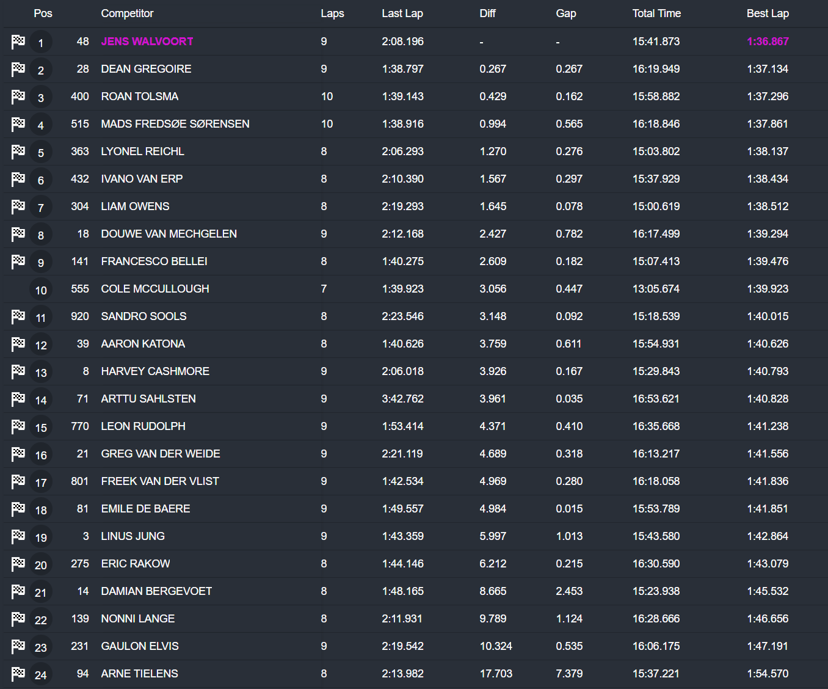Screen dimensions: 828x689
Task: Click the flag icon in Linus Jung's row
Action: (18, 536)
